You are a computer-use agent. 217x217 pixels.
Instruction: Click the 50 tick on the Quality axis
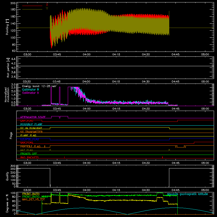[x=14, y=184]
